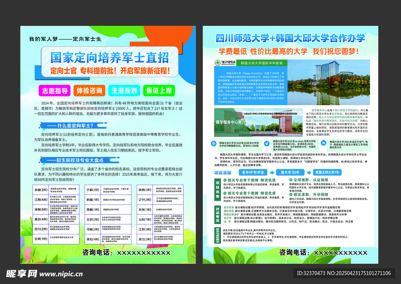Viewport: 401px width, 284px height.
Task: Click the 开设专业 vertical label
Action: (217, 214)
